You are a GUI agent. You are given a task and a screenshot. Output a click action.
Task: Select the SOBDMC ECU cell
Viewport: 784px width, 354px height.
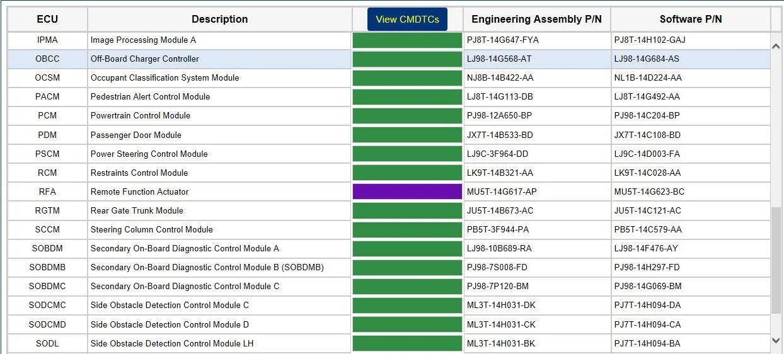(47, 286)
